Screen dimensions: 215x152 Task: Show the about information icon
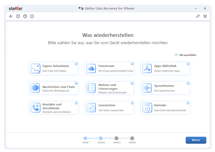[32, 16]
